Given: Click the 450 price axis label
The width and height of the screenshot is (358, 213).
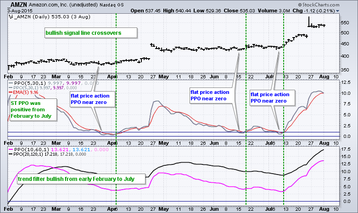Looking at the screenshot, I should click(345, 44).
